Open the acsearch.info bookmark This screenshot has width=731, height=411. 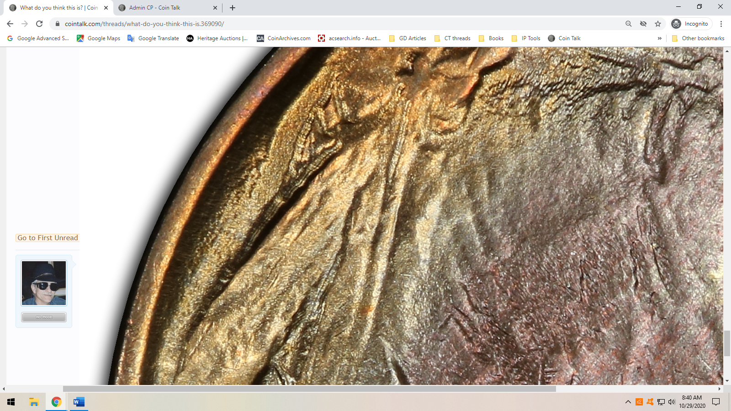tap(350, 38)
